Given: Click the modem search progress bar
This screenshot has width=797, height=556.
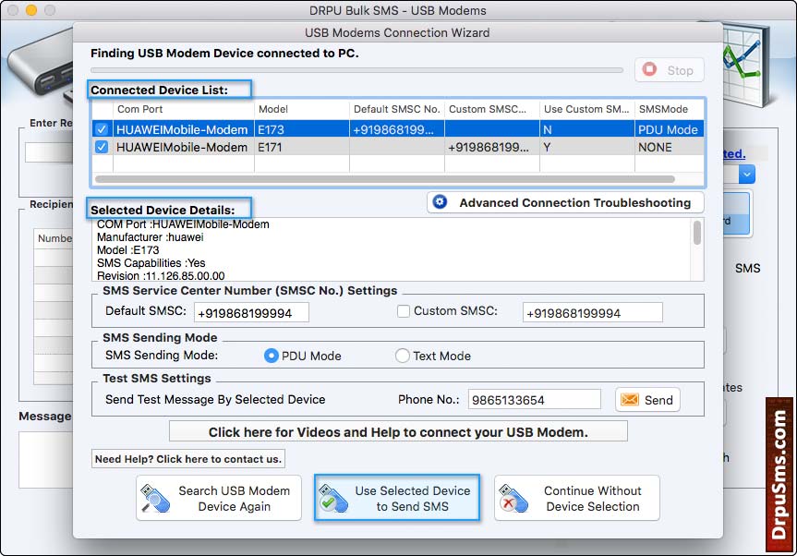Looking at the screenshot, I should (x=356, y=70).
